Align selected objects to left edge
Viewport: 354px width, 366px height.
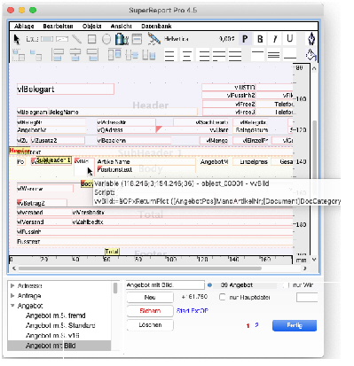click(x=58, y=55)
